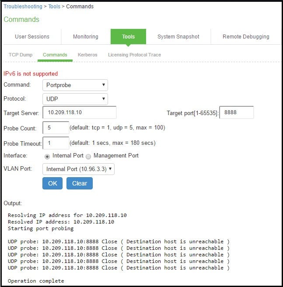283x287 pixels.
Task: Open the Licensing Protocol Trace sub-tab
Action: (134, 55)
